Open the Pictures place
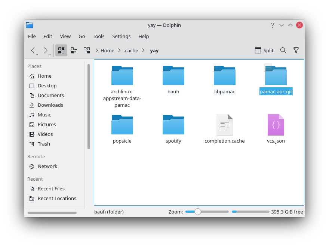The height and width of the screenshot is (246, 329). point(47,124)
